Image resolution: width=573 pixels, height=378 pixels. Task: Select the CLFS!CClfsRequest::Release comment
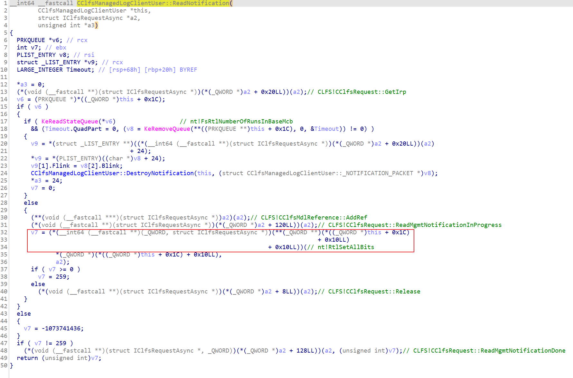pos(374,292)
